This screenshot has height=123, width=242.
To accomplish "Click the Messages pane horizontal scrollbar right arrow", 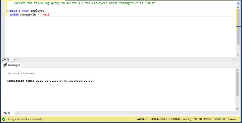I will (233, 113).
